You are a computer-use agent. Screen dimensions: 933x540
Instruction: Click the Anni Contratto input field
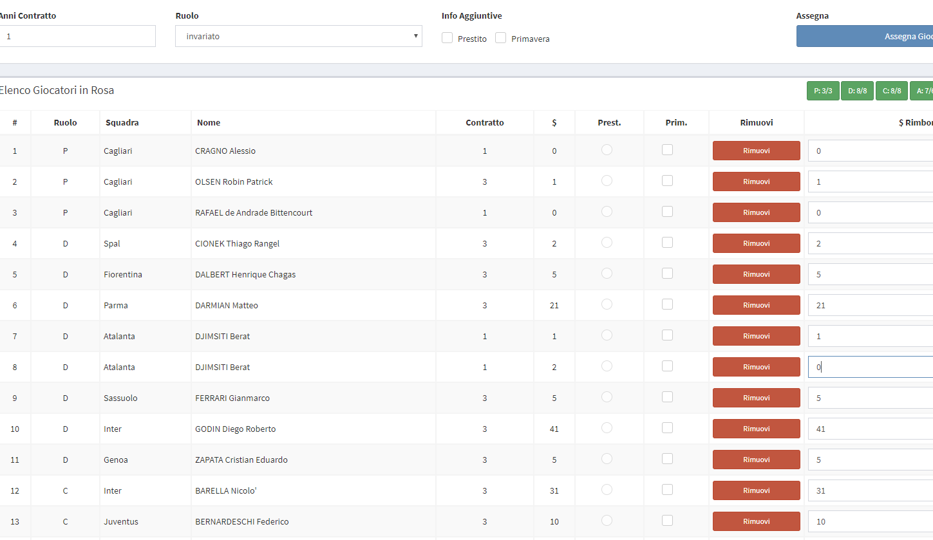click(77, 37)
